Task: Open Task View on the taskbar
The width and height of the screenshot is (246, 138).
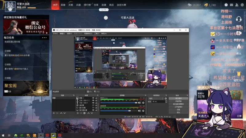Action: tap(9, 135)
